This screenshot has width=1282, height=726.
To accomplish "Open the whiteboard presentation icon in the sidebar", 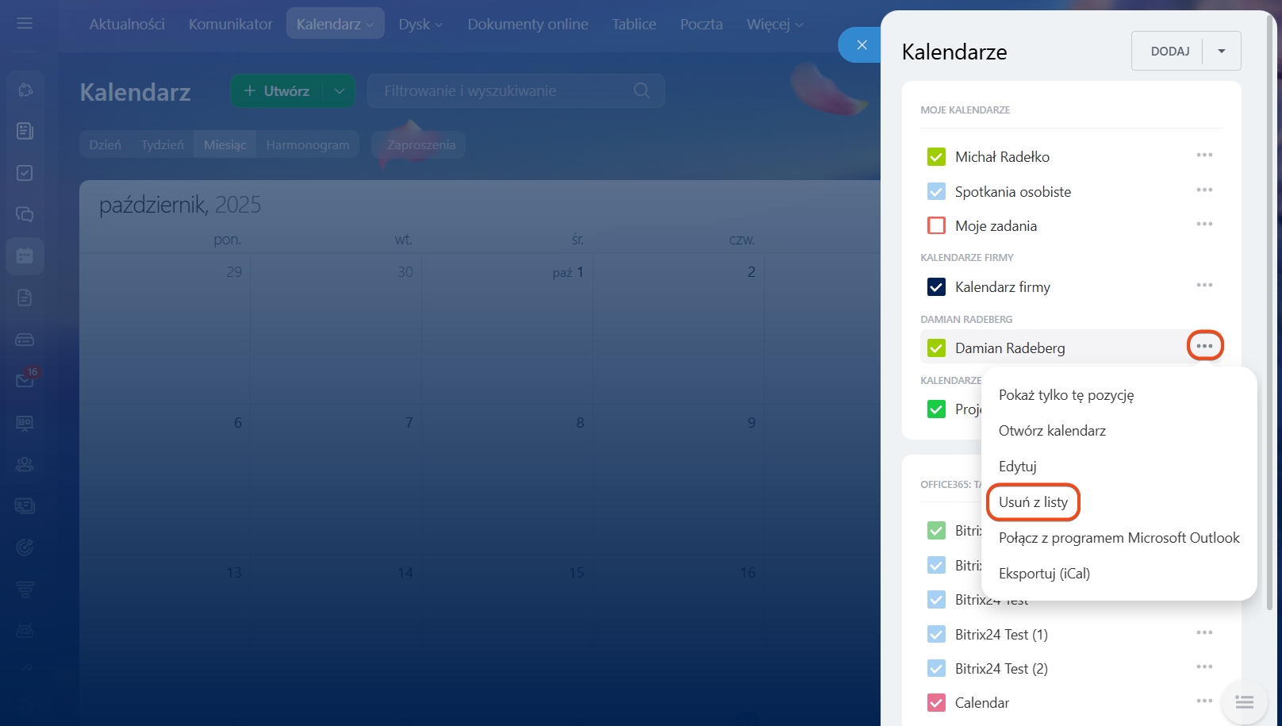I will tap(25, 423).
